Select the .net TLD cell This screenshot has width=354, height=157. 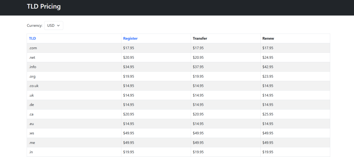74,58
